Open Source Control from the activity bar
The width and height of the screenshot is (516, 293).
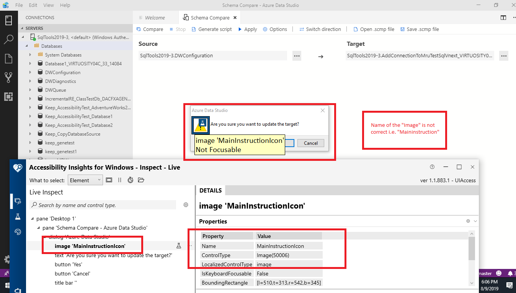click(x=8, y=76)
